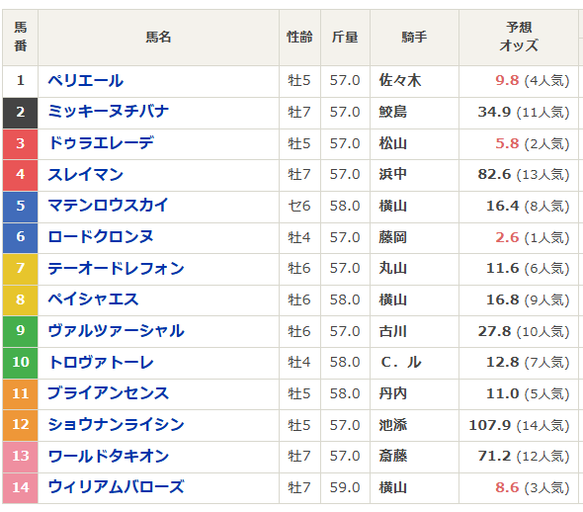The height and width of the screenshot is (512, 583).
Task: Click the 2.6 odds for ロードクロンヌ
Action: 507,237
